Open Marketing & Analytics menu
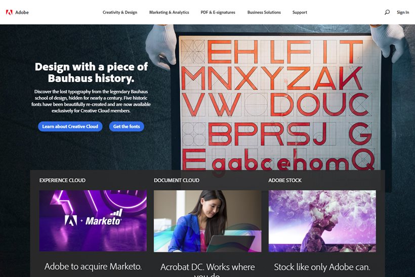This screenshot has width=415, height=277. (x=169, y=12)
